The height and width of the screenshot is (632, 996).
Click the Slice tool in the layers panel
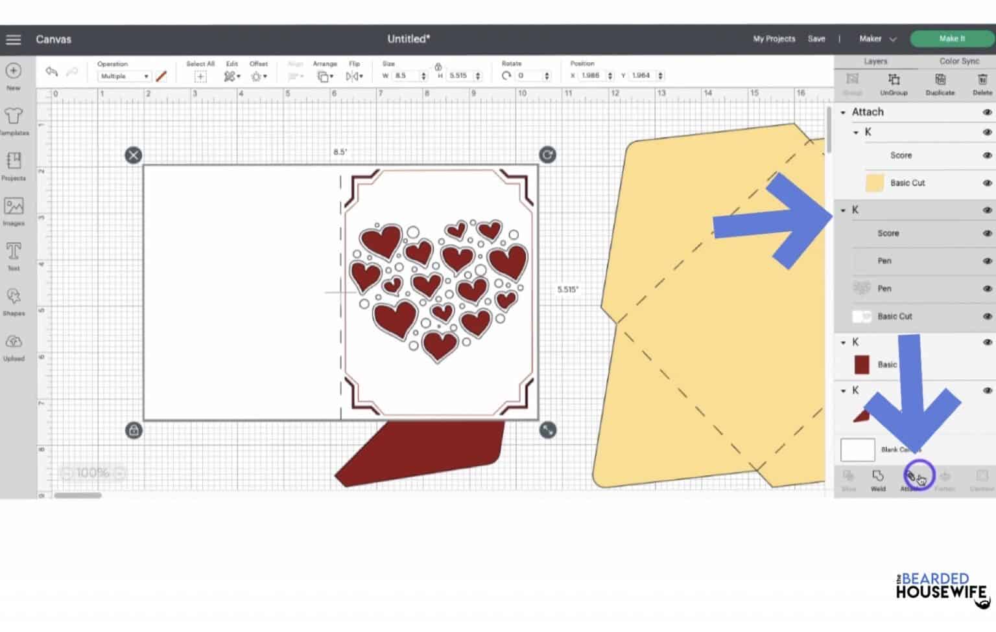click(848, 478)
